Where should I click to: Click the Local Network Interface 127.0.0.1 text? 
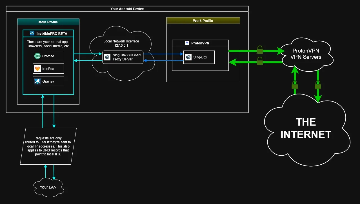(121, 43)
